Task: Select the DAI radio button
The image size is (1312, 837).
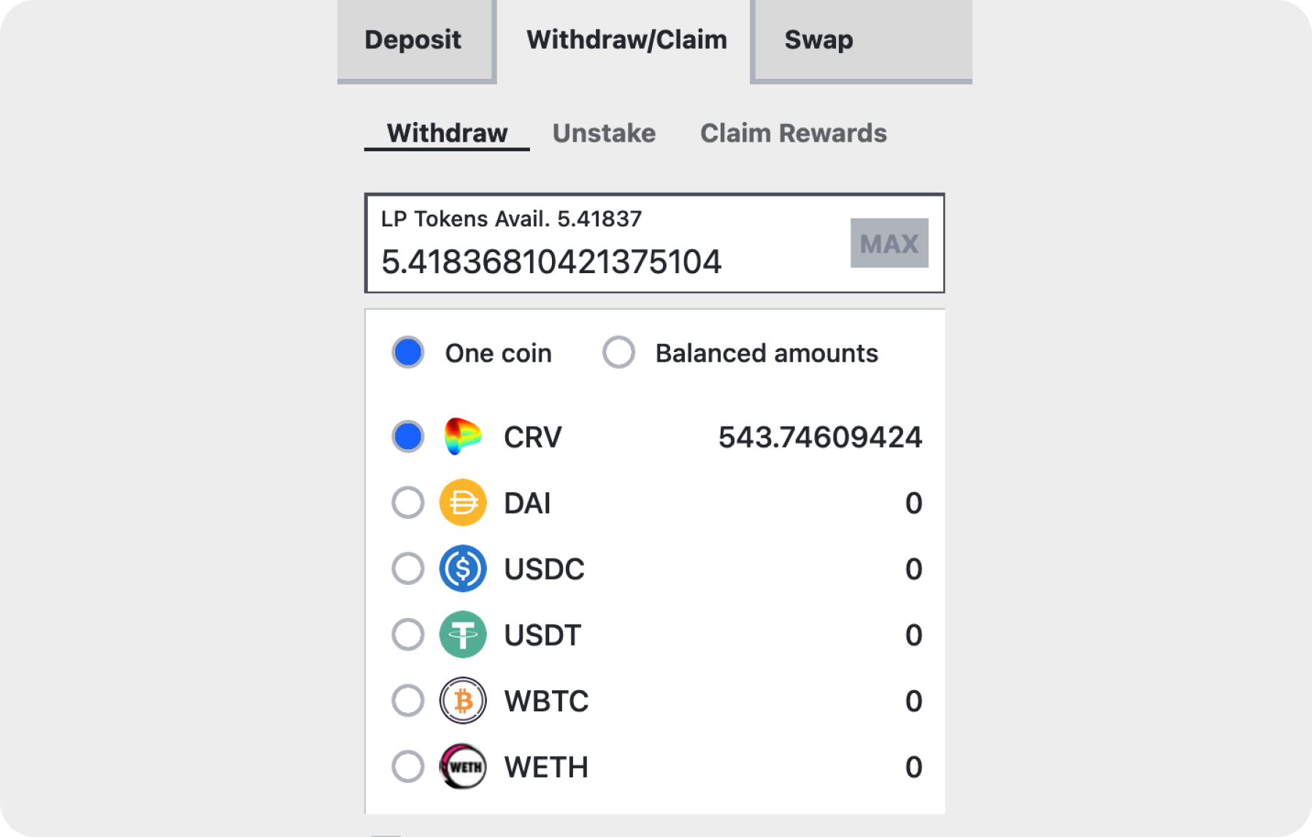Action: [408, 502]
